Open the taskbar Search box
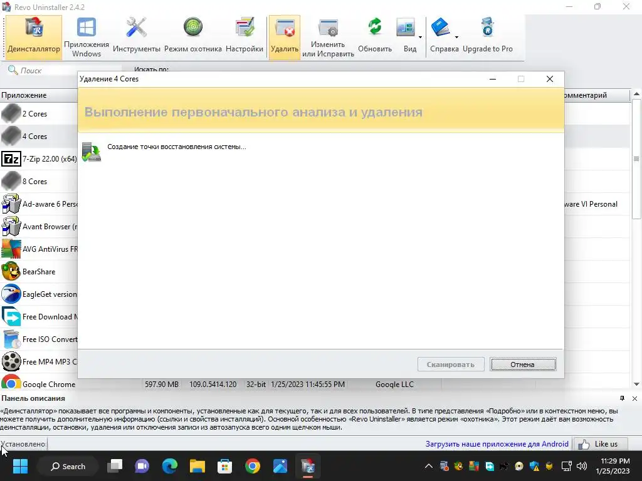642x481 pixels. click(68, 466)
